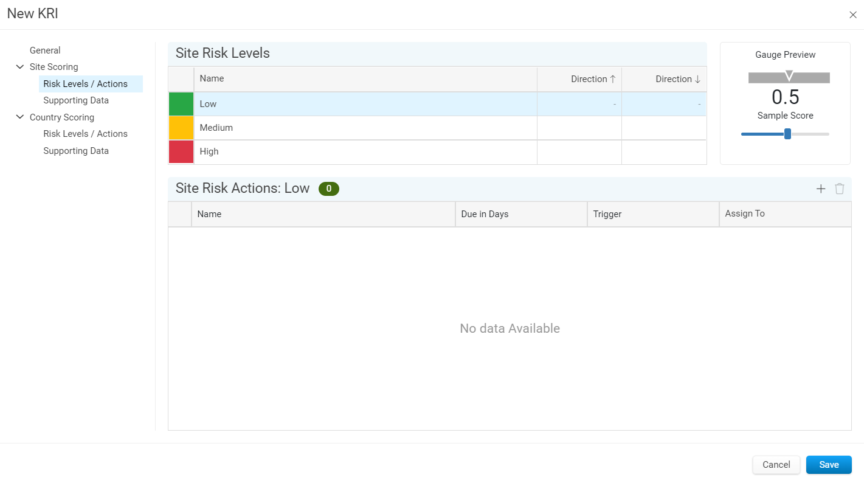Collapse the Country Scoring tree node
The height and width of the screenshot is (483, 864).
click(x=20, y=117)
